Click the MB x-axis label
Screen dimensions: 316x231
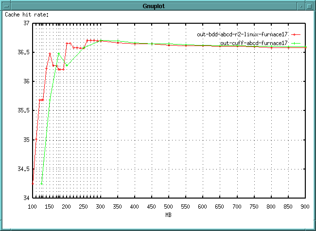168,215
